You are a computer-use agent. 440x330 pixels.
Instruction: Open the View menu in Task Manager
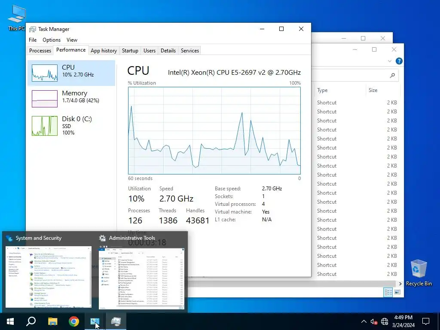coord(72,40)
